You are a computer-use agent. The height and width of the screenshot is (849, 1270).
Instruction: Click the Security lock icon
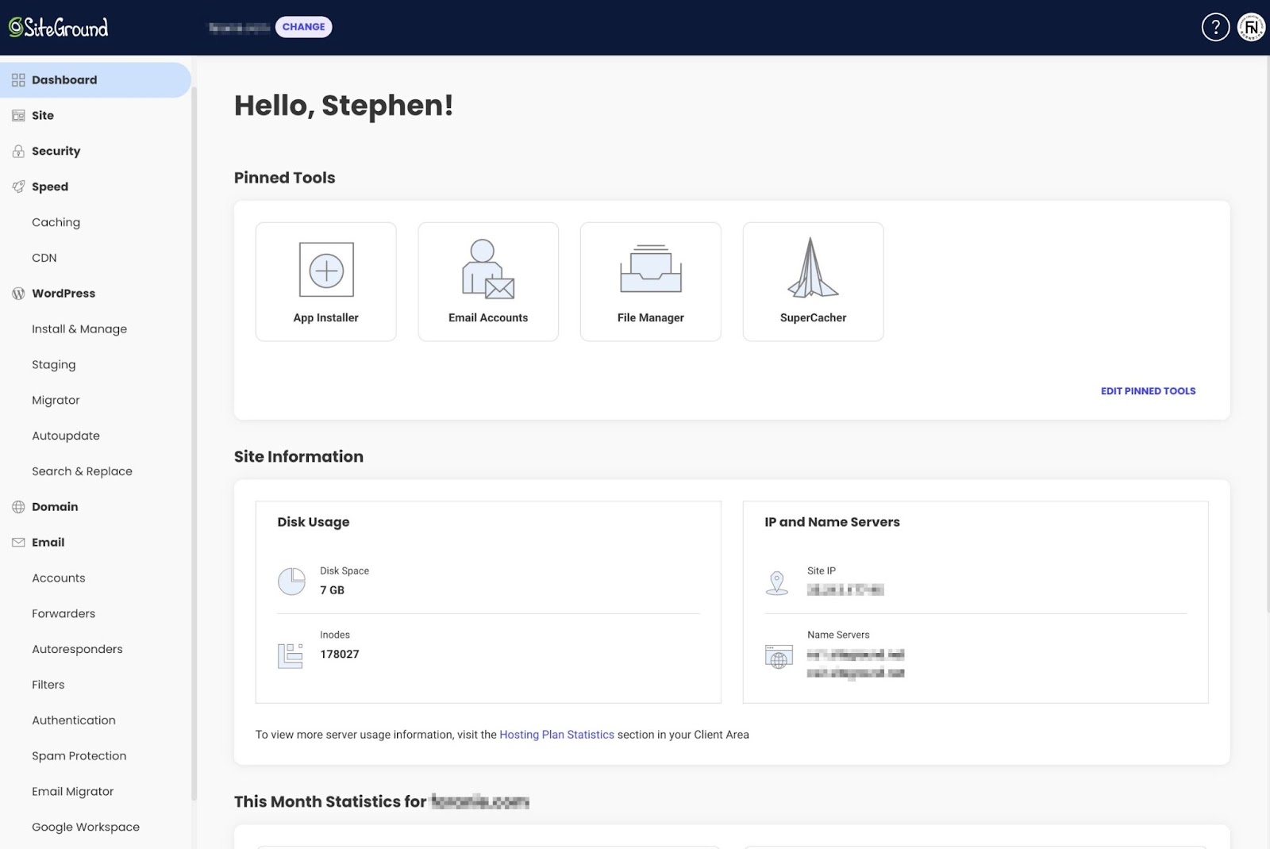click(18, 151)
